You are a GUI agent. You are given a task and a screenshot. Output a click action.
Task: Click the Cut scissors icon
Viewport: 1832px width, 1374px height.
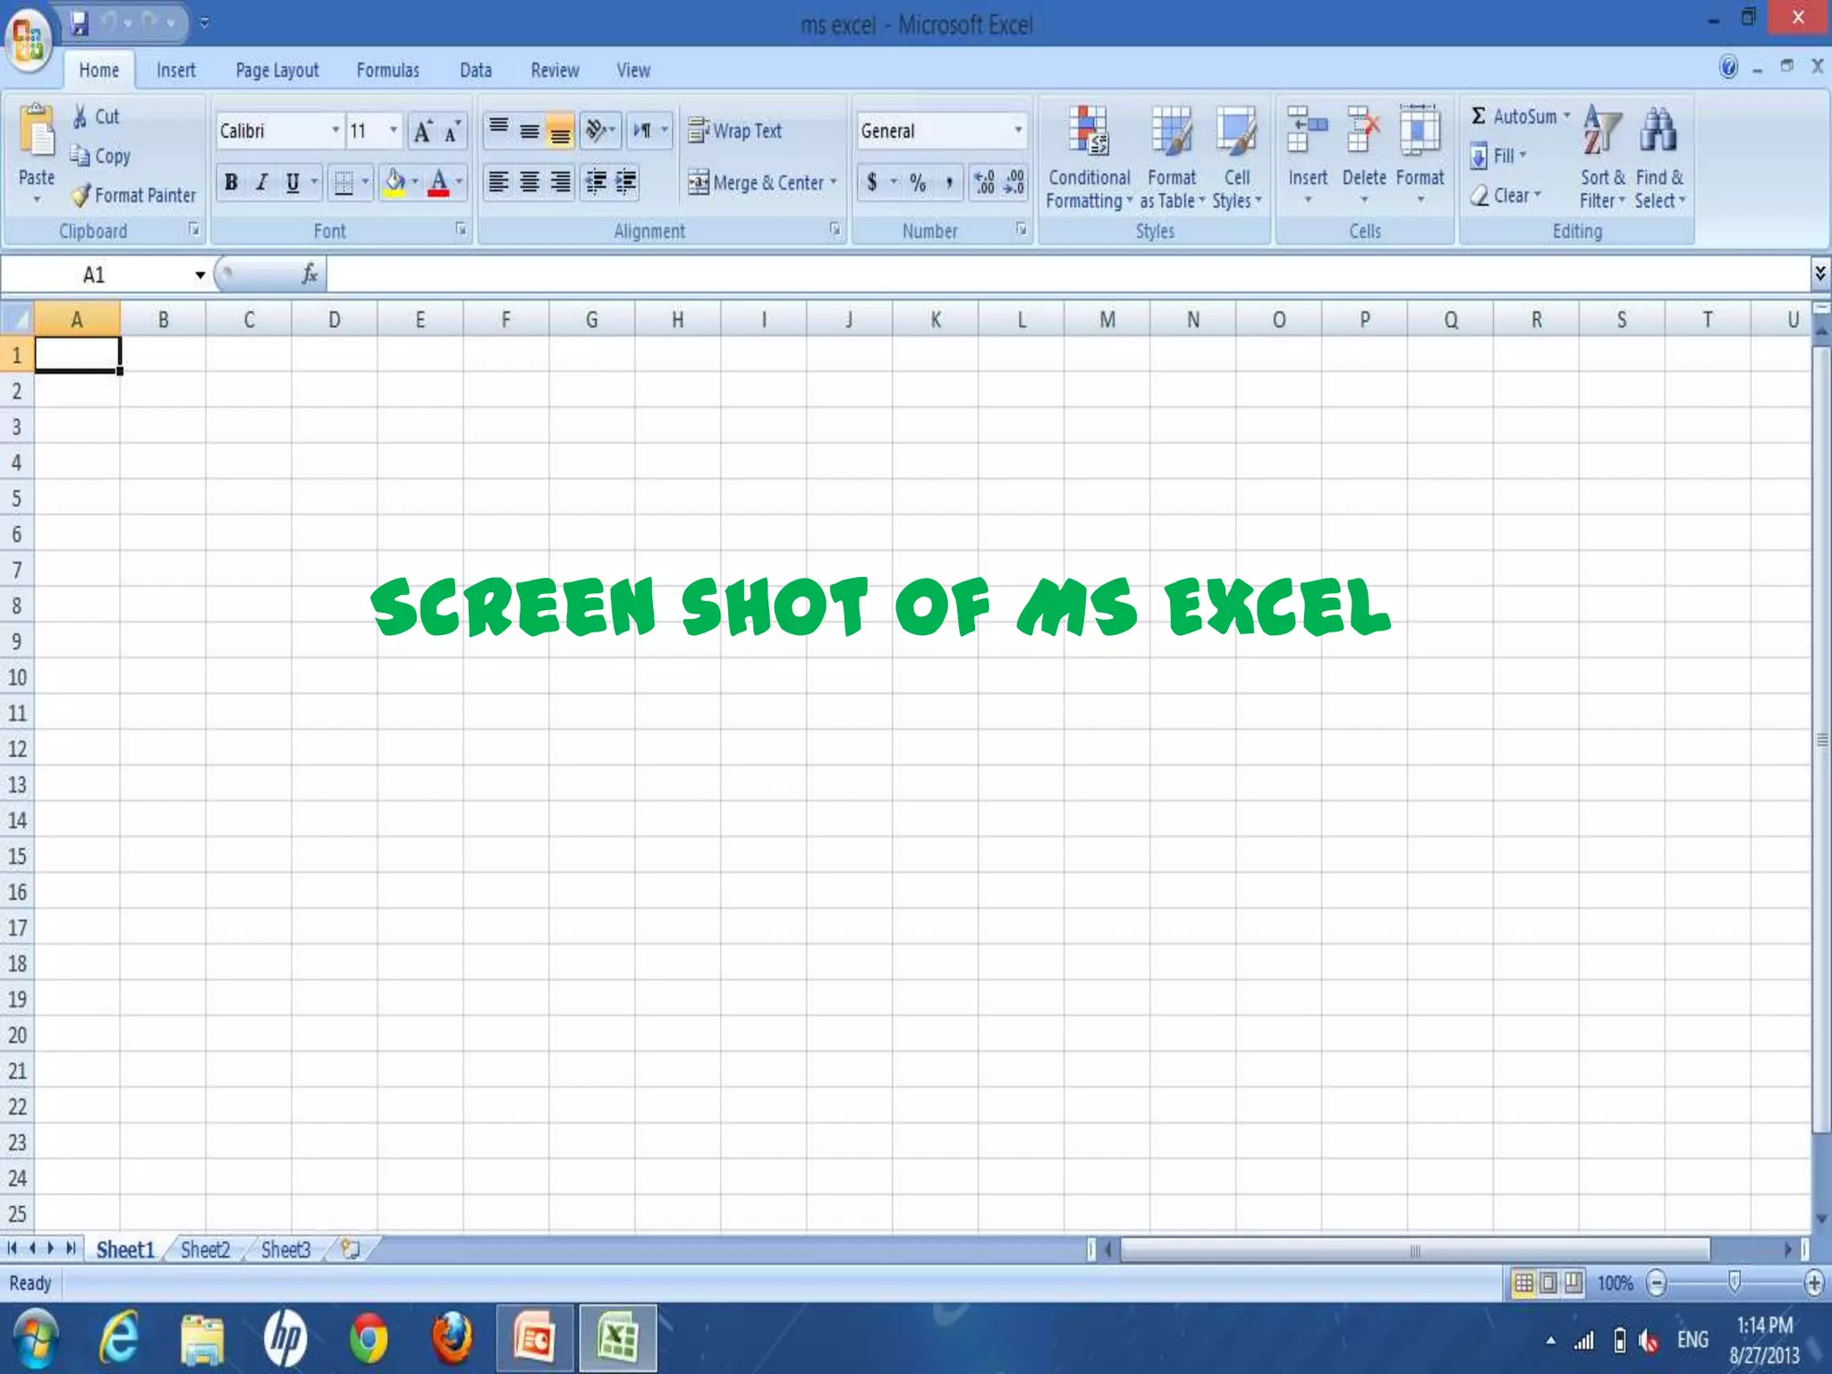(x=81, y=116)
